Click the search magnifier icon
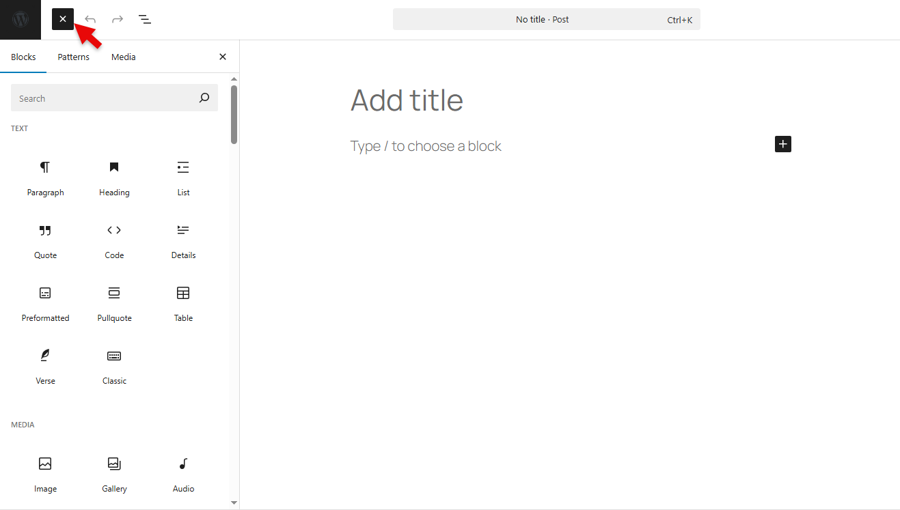The image size is (900, 510). tap(204, 98)
